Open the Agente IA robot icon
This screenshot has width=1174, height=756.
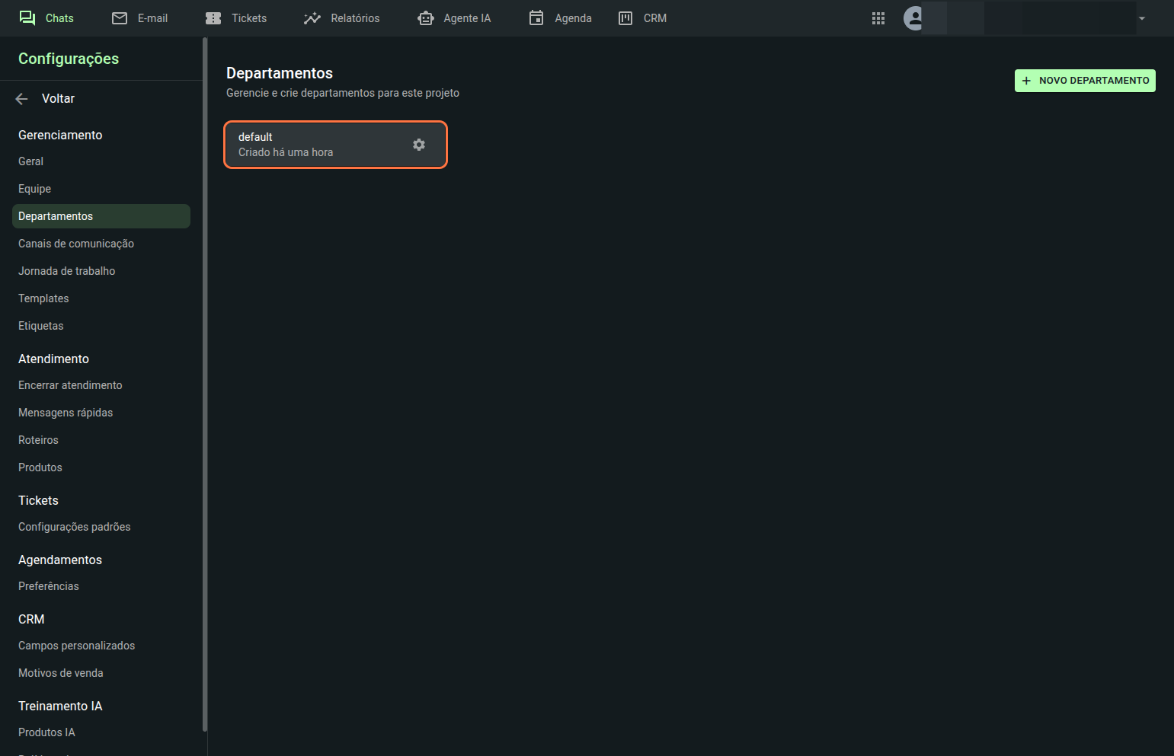[426, 18]
